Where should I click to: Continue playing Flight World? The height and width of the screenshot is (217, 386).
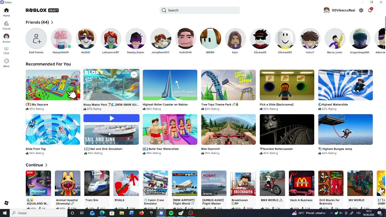(x=185, y=183)
